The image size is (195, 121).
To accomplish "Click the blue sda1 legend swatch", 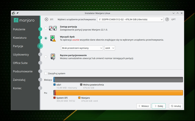I will (x=54, y=85).
